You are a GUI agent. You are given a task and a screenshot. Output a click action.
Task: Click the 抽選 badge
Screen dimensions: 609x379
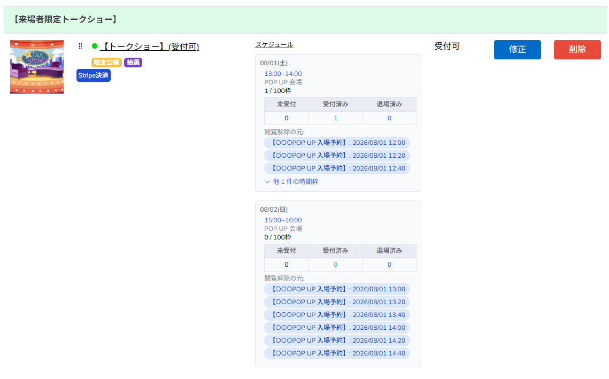pos(133,63)
